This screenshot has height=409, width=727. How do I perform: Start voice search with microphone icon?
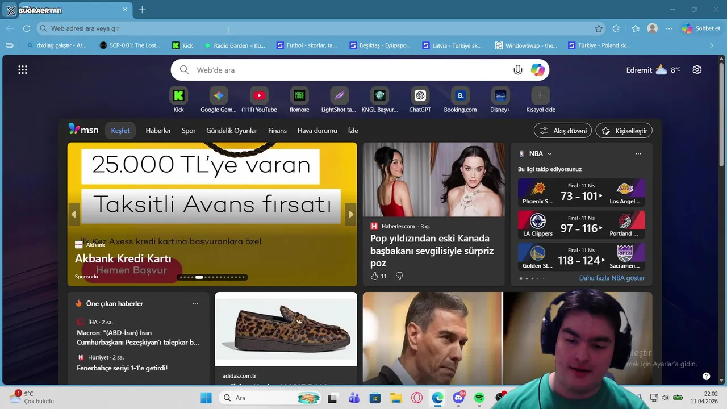[517, 70]
